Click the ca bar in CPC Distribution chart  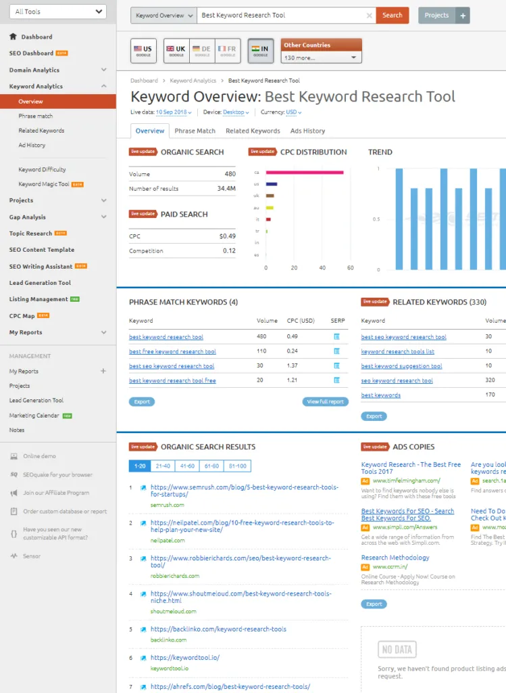click(305, 173)
